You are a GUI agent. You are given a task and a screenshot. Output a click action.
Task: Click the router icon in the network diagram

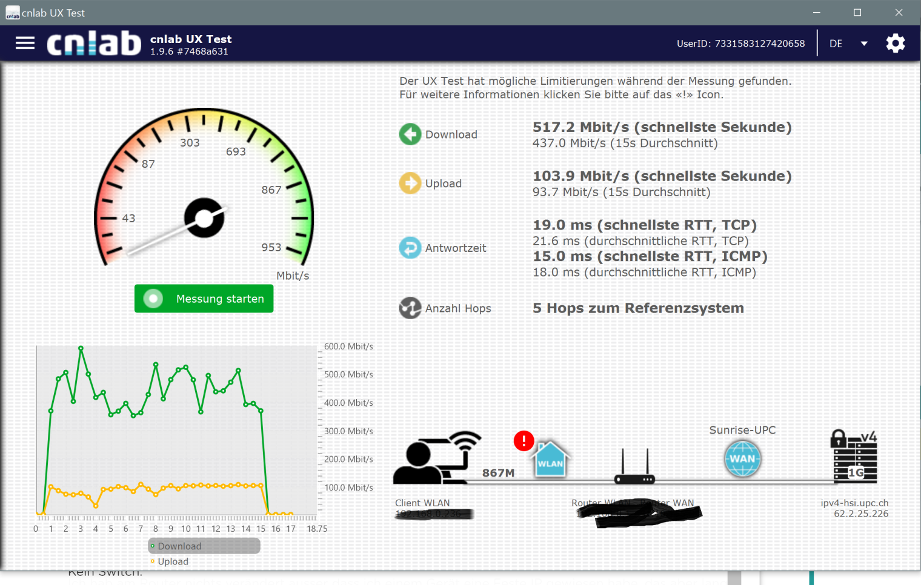coord(634,468)
